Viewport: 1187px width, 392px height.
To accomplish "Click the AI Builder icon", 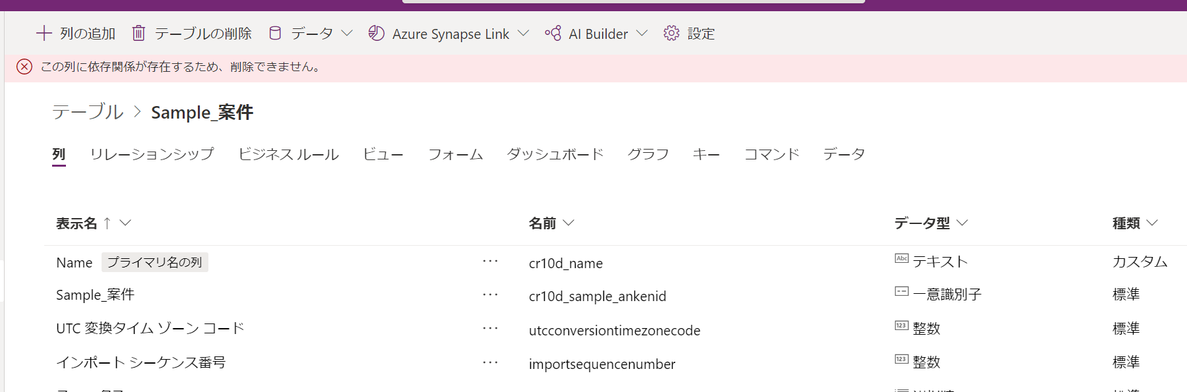I will pos(553,33).
